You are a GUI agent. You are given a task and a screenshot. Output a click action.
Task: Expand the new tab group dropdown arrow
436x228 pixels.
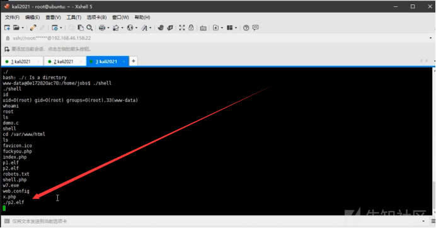[222, 28]
